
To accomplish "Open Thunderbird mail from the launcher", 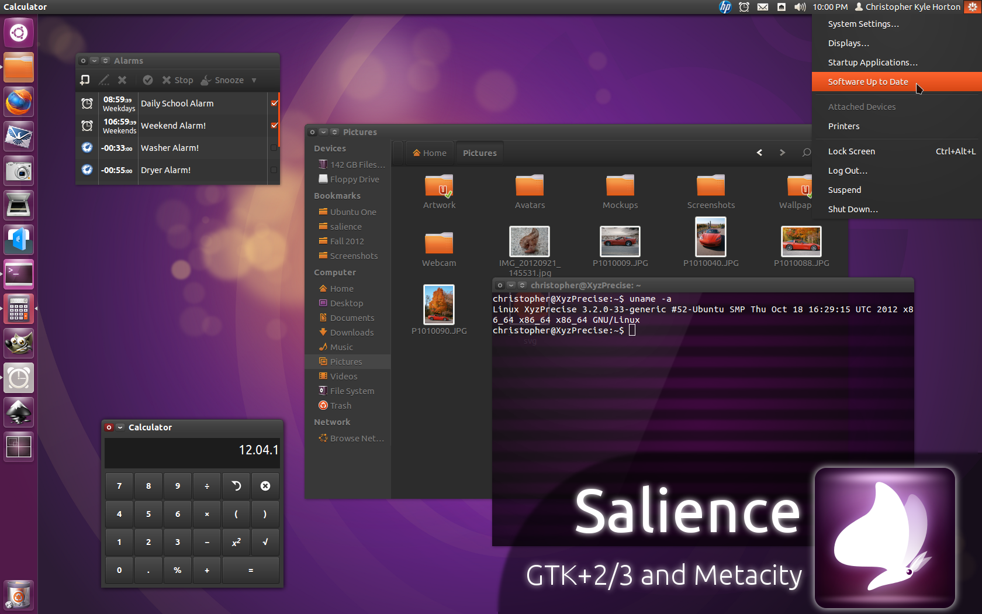I will coord(19,137).
